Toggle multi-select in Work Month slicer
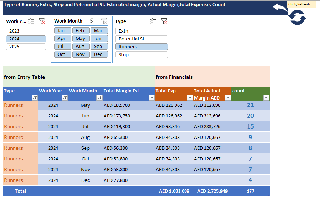 point(93,21)
